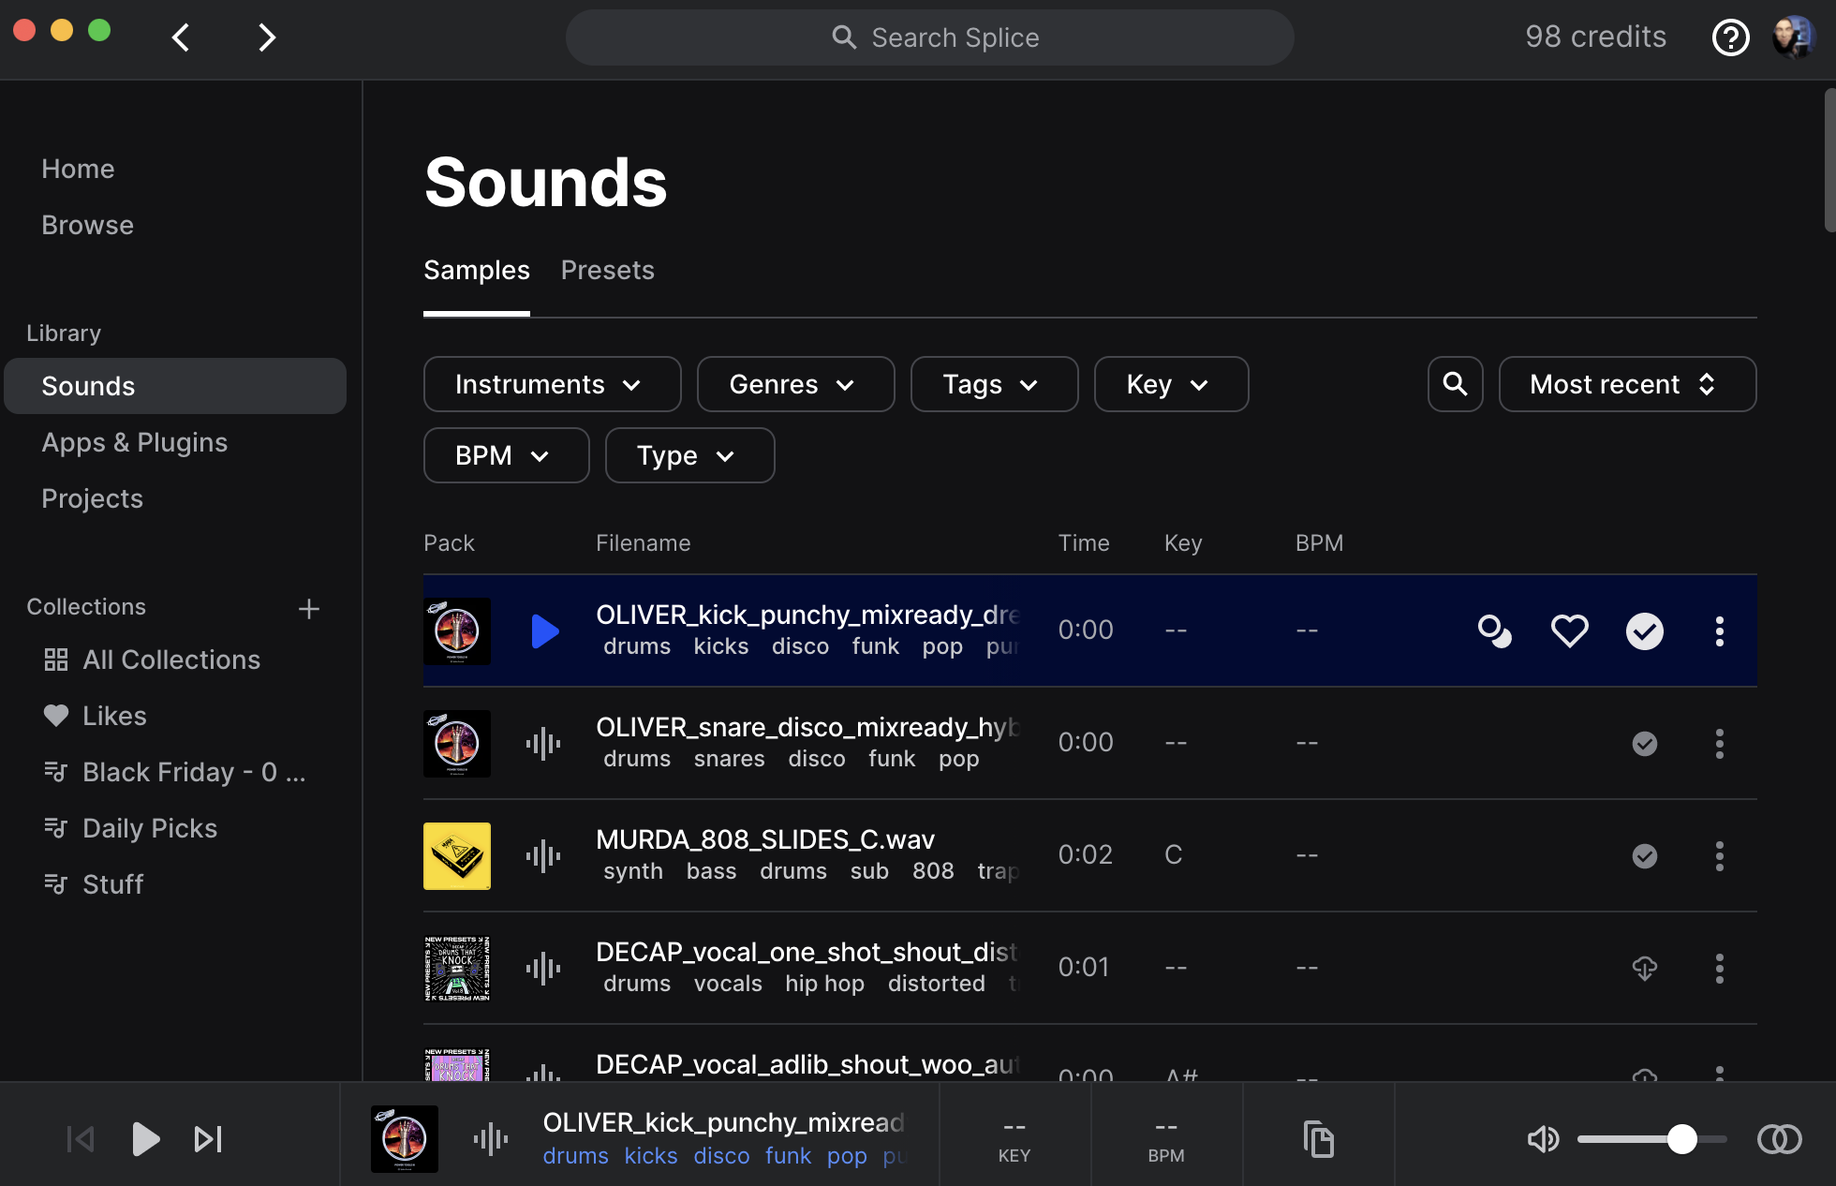Viewport: 1836px width, 1186px height.
Task: Select the Samples tab
Action: click(x=478, y=269)
